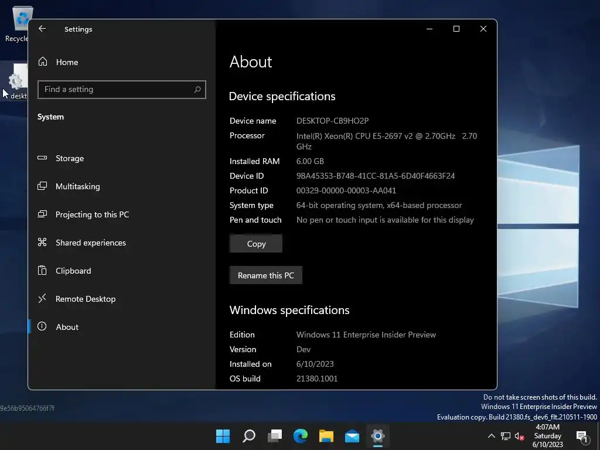The height and width of the screenshot is (450, 600).
Task: Open the notification center icon
Action: (x=582, y=436)
